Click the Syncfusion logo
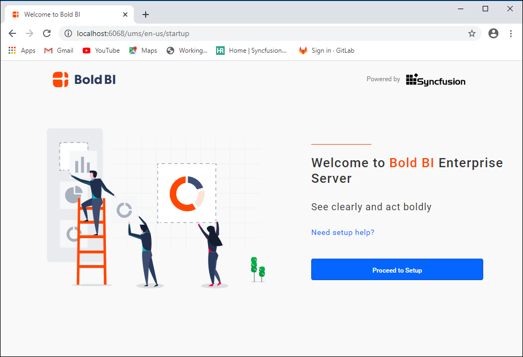523x357 pixels. 435,80
